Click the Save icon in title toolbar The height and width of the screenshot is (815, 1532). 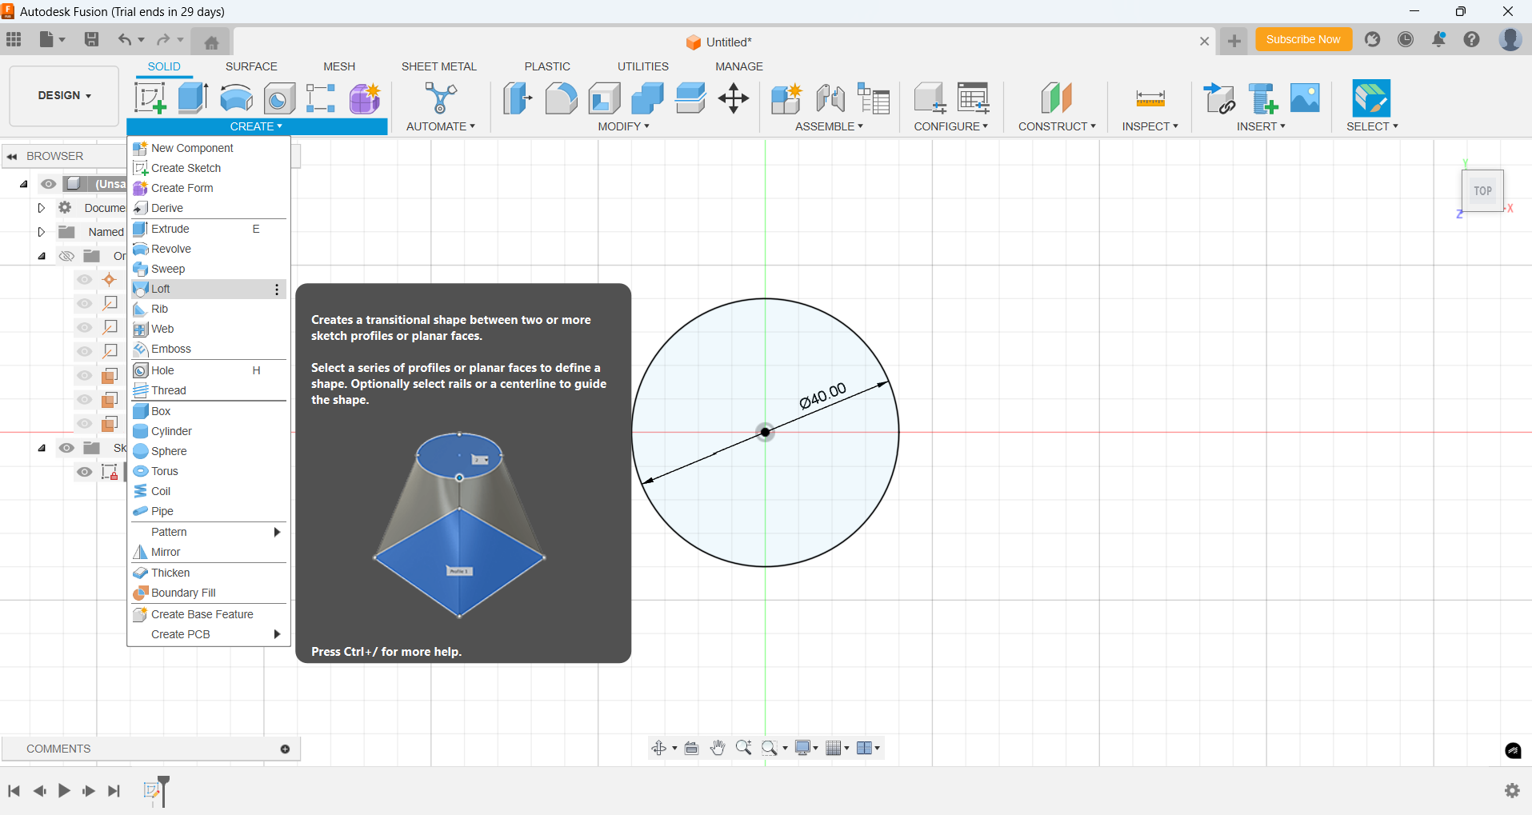point(91,39)
